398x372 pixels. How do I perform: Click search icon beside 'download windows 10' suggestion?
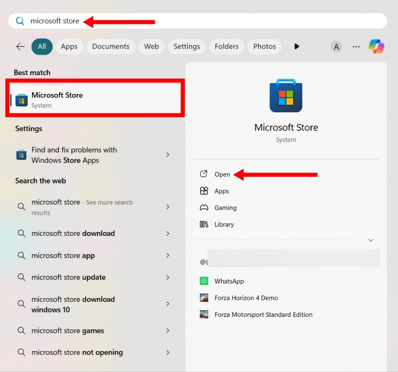click(x=21, y=304)
